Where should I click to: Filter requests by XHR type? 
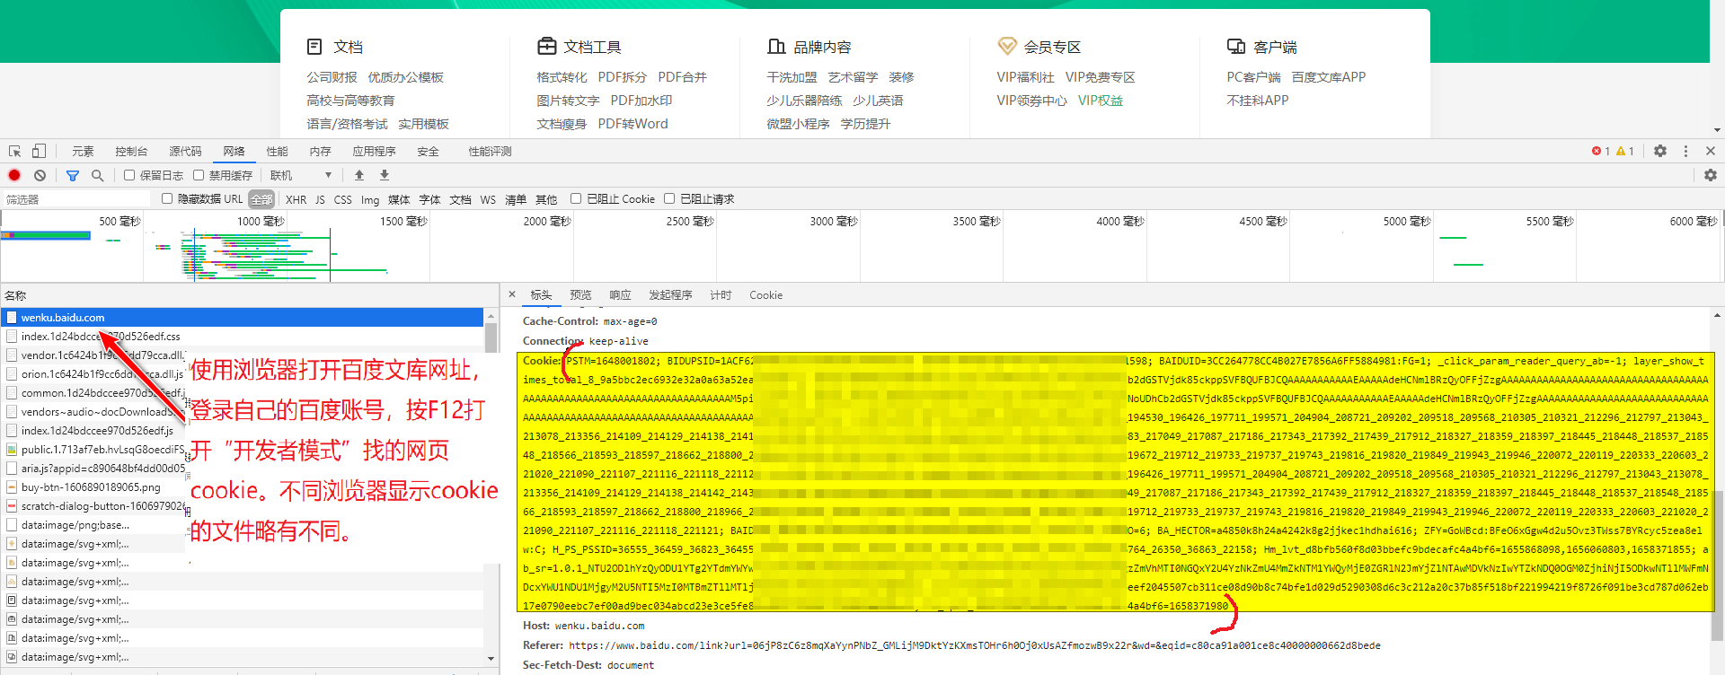pos(296,199)
